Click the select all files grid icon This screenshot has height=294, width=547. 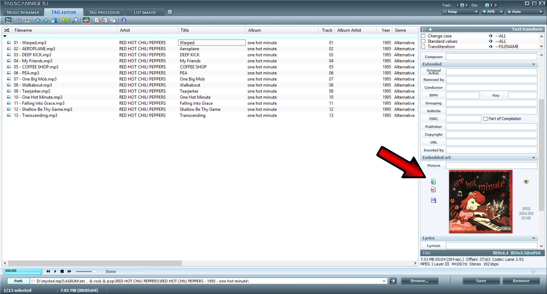point(19,20)
